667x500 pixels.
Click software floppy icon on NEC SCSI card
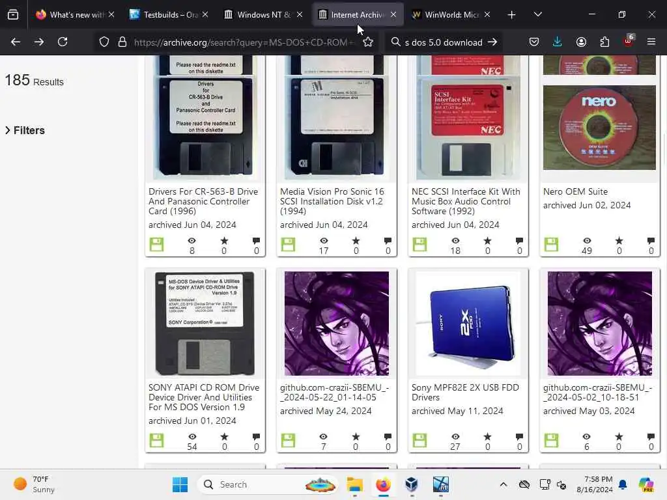tap(419, 245)
